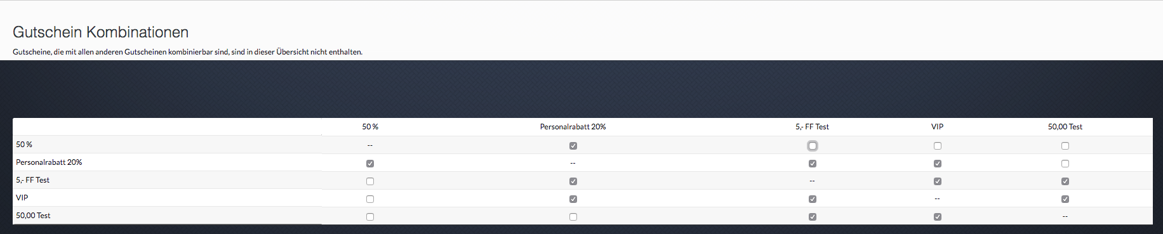Disable VIP combination with 5,- FF Test
The image size is (1163, 234).
(813, 199)
